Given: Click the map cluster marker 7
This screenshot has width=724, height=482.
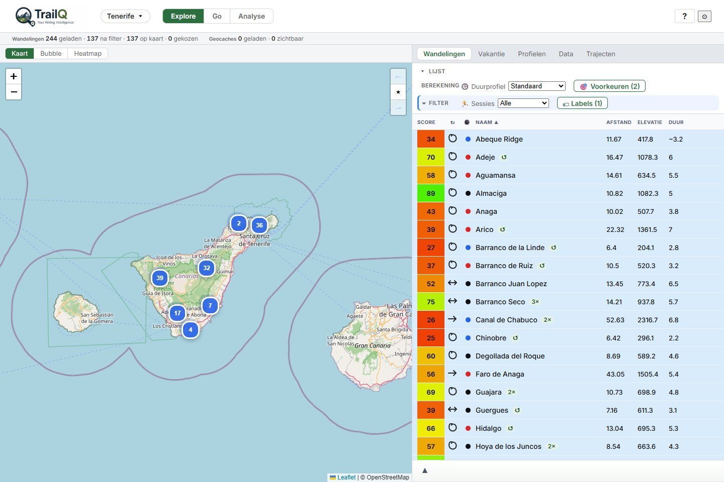Looking at the screenshot, I should click(210, 305).
